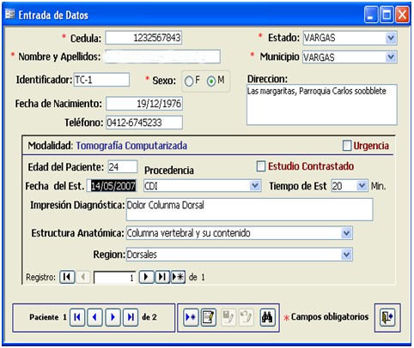Click Impresión Diagnóstica text box
The height and width of the screenshot is (348, 414).
(250, 209)
